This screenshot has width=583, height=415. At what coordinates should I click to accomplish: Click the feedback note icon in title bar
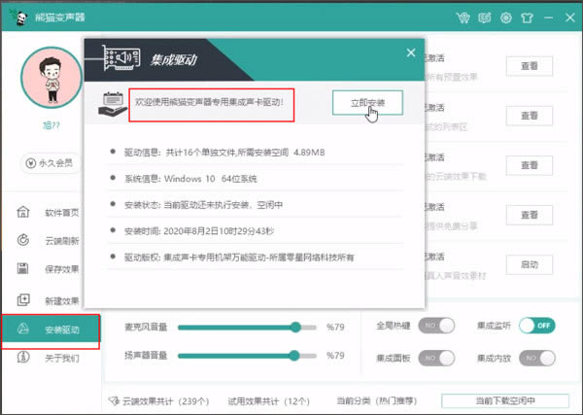click(x=485, y=17)
